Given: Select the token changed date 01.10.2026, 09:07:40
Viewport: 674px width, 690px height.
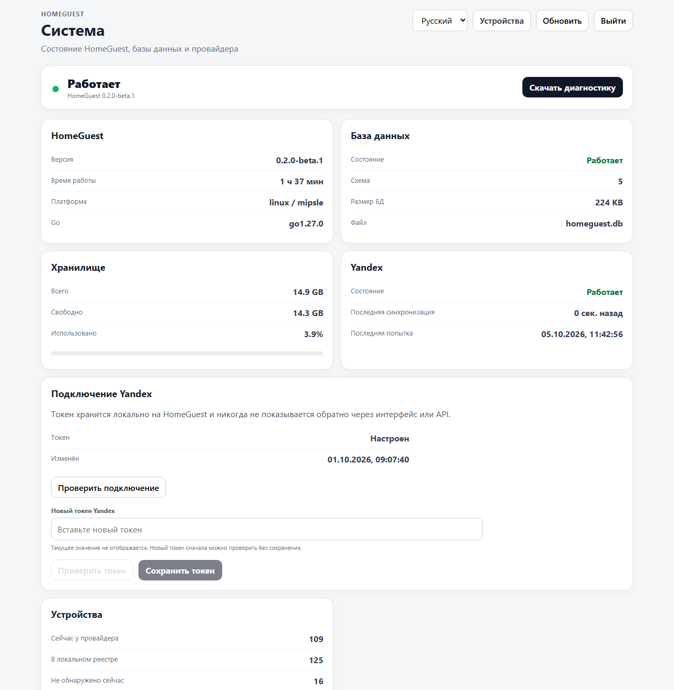Looking at the screenshot, I should 368,460.
